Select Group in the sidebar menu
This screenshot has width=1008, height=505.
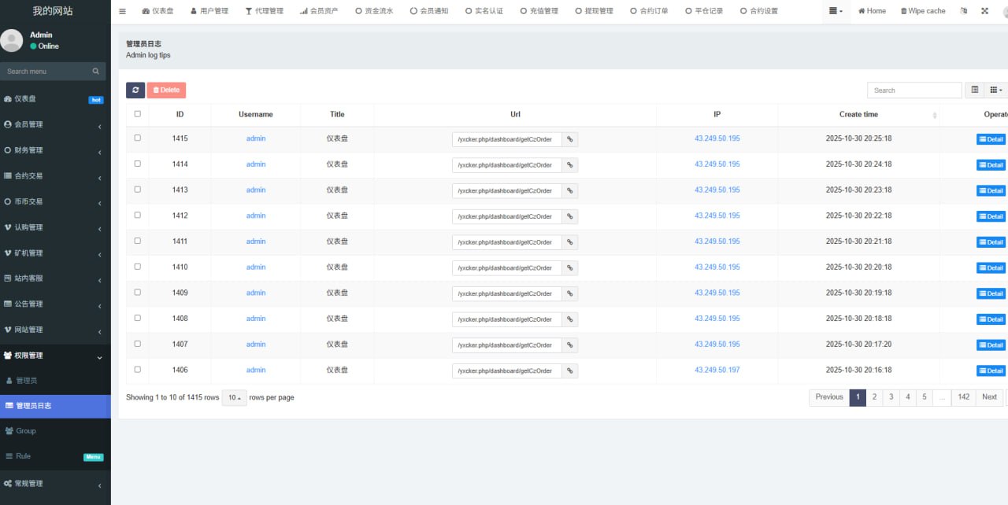(27, 431)
